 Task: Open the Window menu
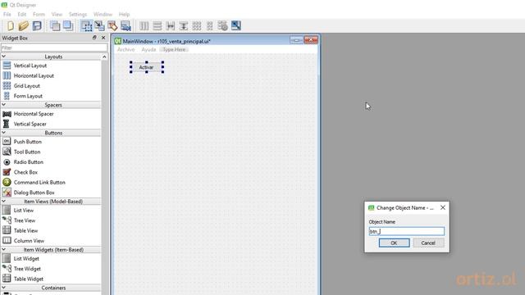(x=103, y=15)
